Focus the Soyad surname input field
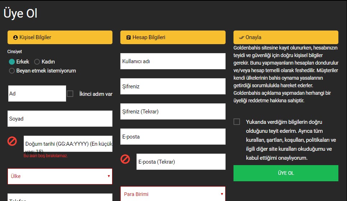This screenshot has height=201, width=347. click(x=60, y=119)
